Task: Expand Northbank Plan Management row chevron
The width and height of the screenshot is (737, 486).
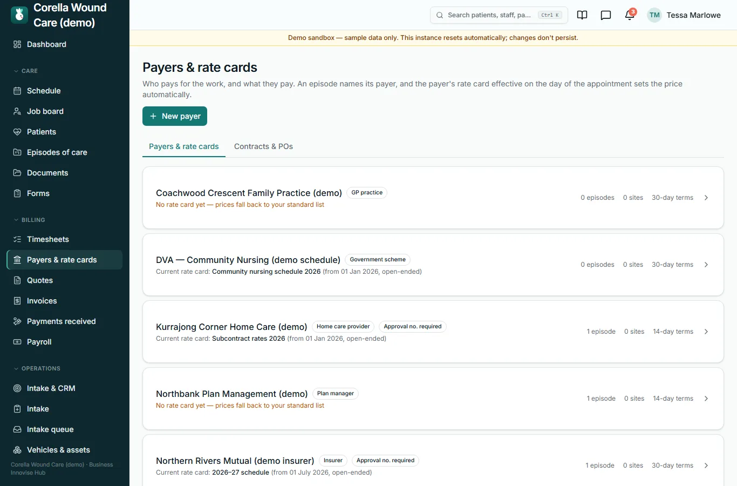Action: tap(706, 399)
